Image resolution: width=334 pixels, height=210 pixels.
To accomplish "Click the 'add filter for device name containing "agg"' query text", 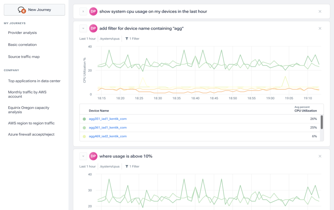I will [142, 29].
